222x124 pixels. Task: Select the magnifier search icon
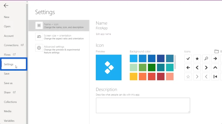[206, 58]
